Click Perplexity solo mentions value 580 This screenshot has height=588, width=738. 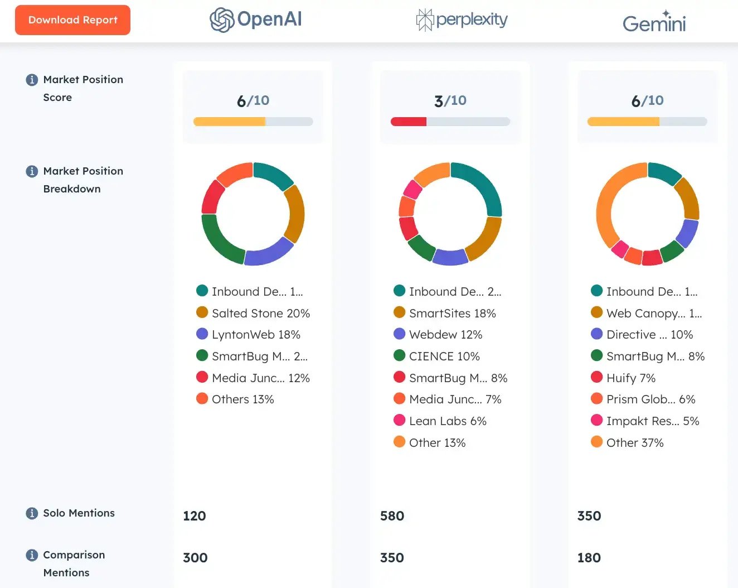(392, 516)
